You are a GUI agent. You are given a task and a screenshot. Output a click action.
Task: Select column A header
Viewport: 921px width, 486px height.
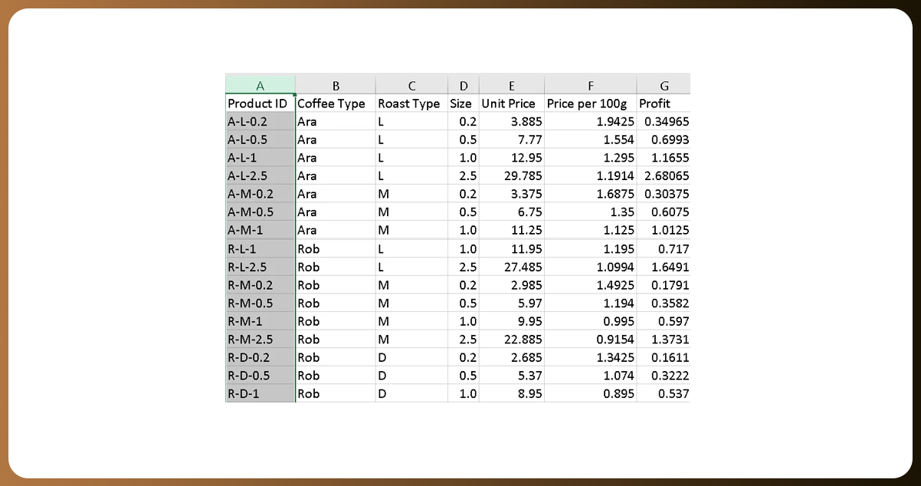[x=260, y=85]
